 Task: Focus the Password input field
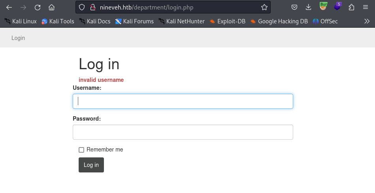click(x=183, y=132)
